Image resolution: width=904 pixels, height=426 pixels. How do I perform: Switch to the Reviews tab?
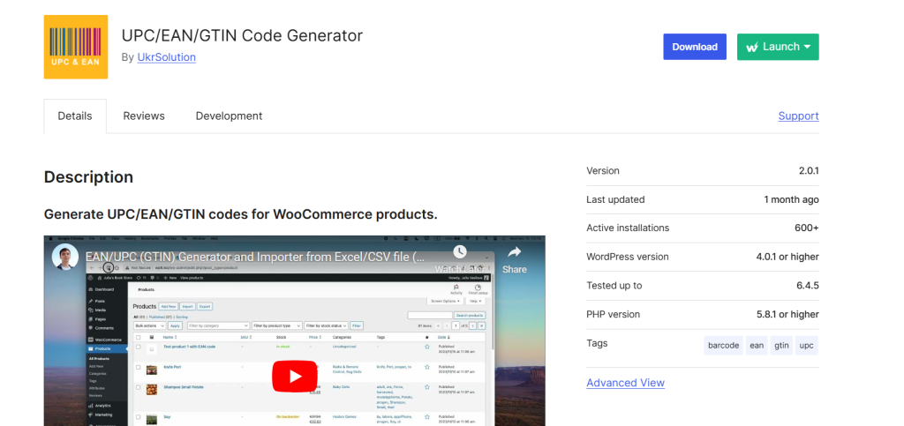(x=144, y=116)
